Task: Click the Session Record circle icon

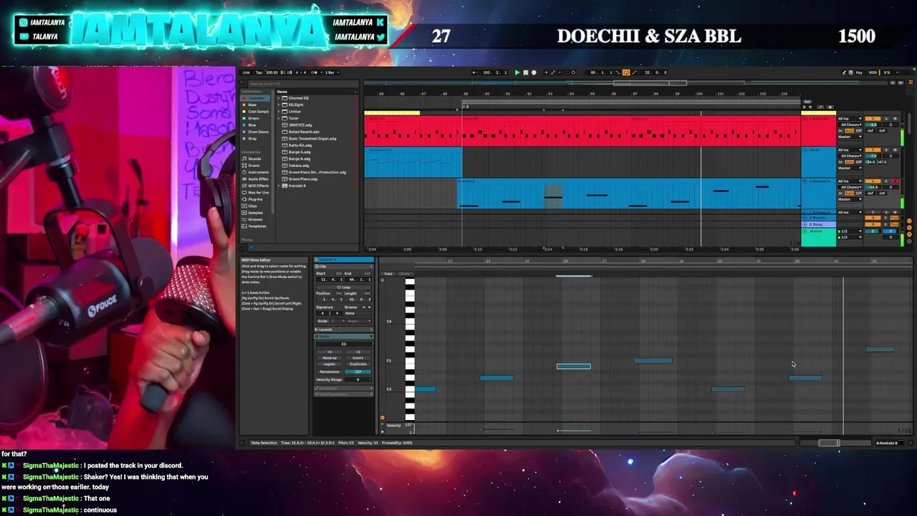Action: [x=573, y=72]
